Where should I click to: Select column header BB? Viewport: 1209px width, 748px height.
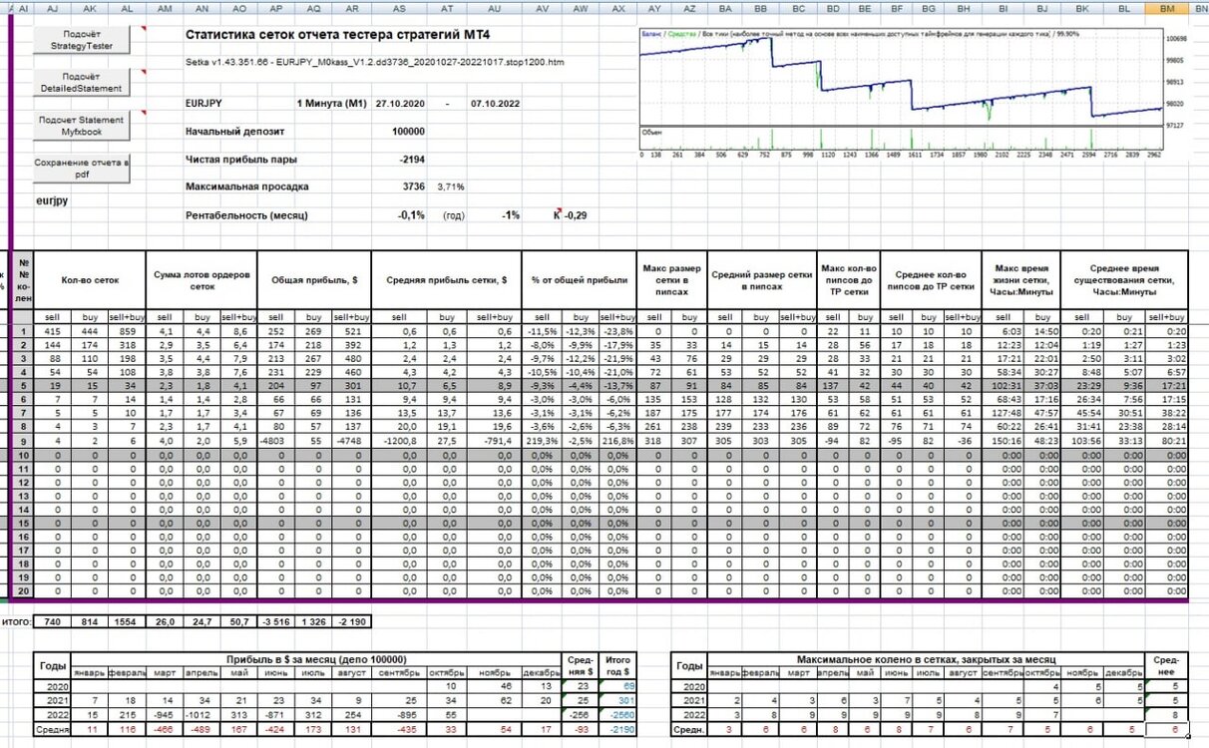pyautogui.click(x=760, y=8)
